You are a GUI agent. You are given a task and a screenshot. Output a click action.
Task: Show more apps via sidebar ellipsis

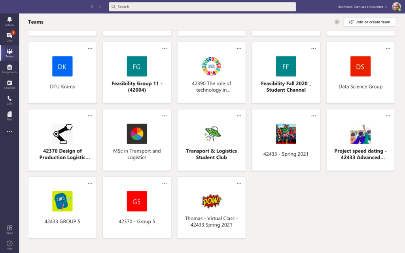(x=9, y=132)
